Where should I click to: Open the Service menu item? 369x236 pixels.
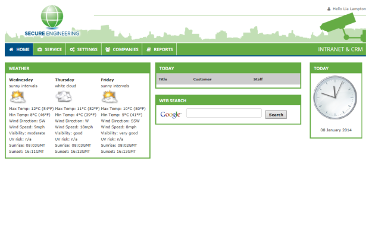(49, 49)
